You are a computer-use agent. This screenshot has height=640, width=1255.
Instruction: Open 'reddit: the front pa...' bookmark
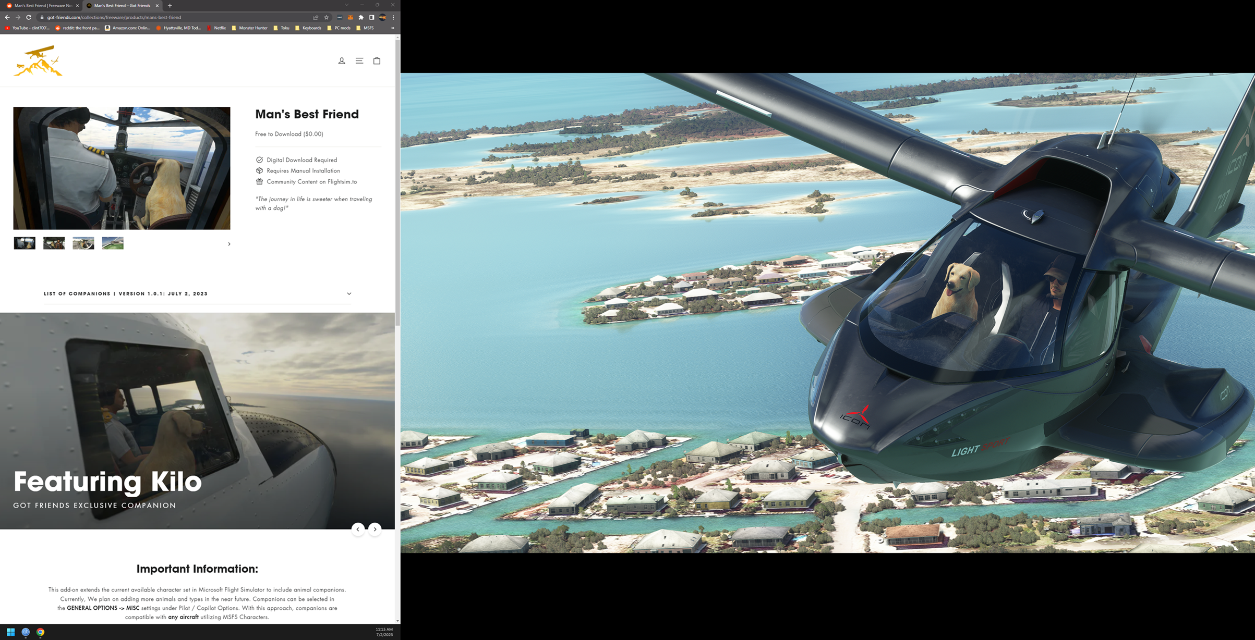click(x=77, y=28)
